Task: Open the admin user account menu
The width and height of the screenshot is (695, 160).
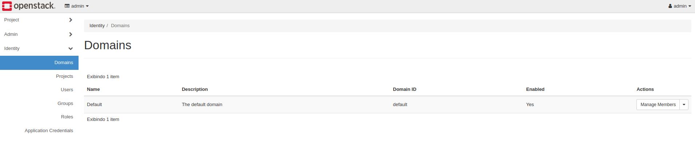Action: click(679, 6)
